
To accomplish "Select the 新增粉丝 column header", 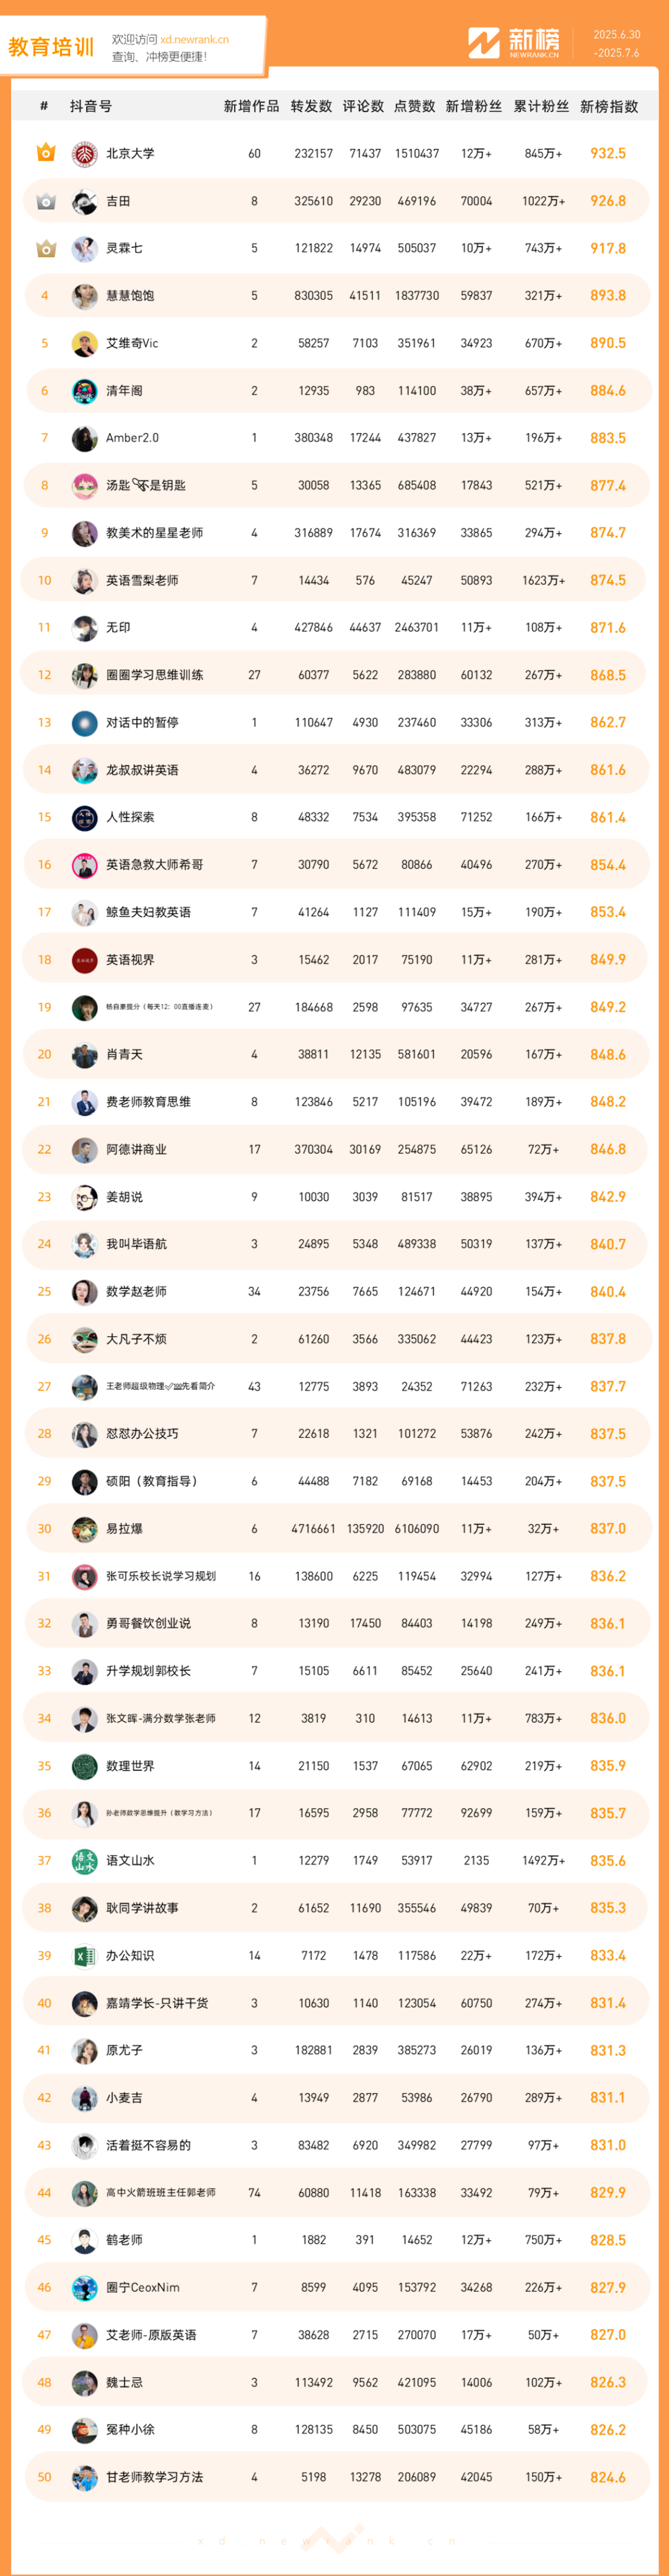I will (474, 106).
